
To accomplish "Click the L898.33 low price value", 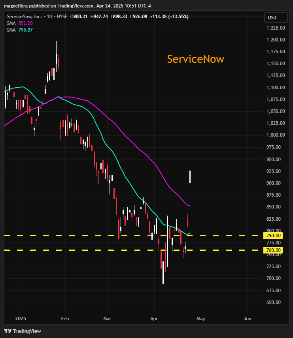I will pyautogui.click(x=119, y=17).
